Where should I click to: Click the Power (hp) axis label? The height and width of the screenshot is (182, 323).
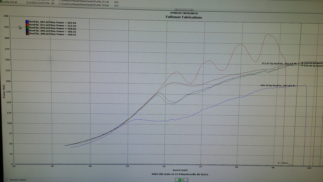pyautogui.click(x=4, y=91)
